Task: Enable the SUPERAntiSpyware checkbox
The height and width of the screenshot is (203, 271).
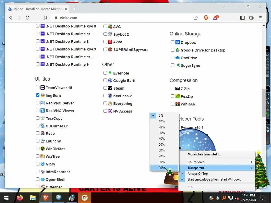Action: [105, 49]
